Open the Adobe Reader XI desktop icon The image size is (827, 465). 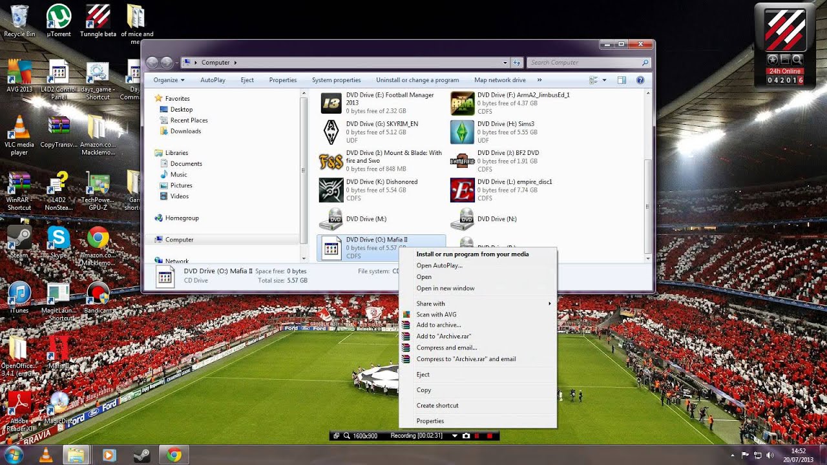[19, 412]
